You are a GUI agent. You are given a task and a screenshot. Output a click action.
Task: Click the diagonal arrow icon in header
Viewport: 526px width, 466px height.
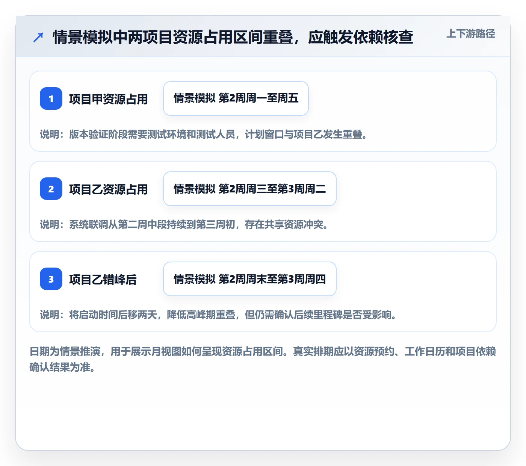point(38,37)
